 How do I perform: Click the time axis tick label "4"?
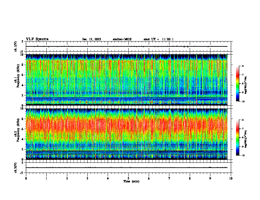[108, 178]
